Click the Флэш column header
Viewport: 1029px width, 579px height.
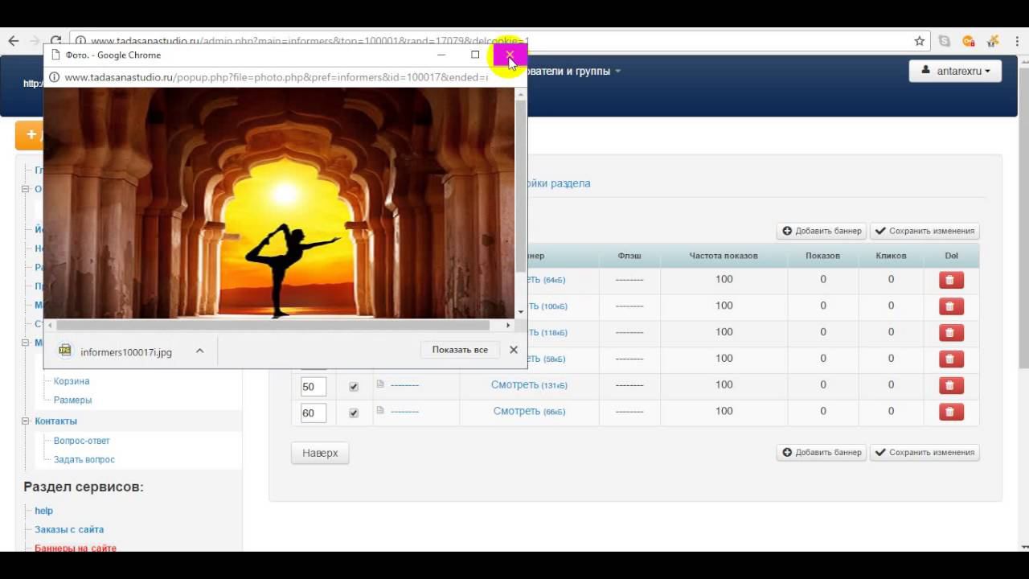coord(629,256)
